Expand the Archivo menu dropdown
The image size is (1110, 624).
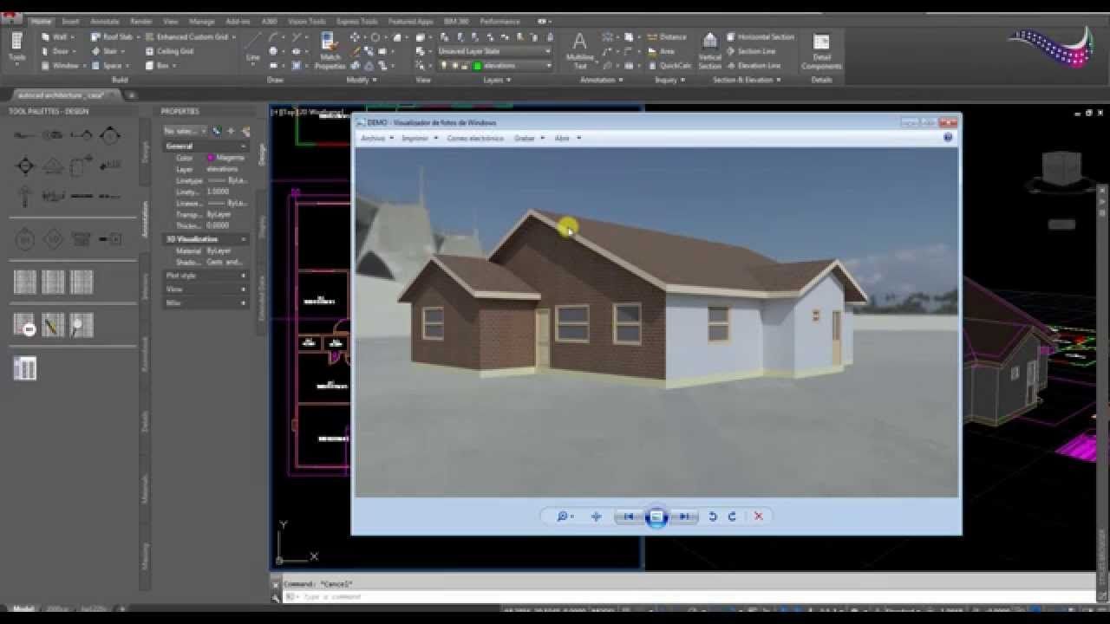pyautogui.click(x=376, y=138)
